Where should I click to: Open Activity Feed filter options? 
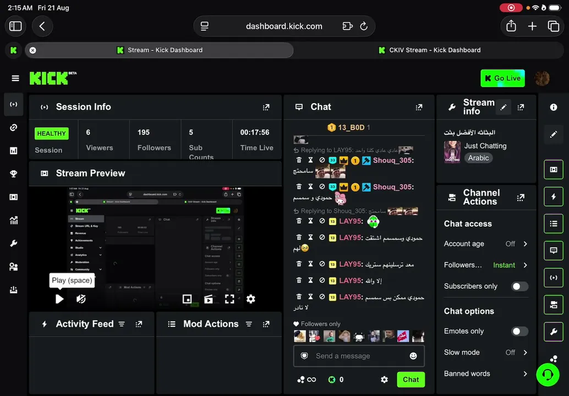[x=122, y=324]
